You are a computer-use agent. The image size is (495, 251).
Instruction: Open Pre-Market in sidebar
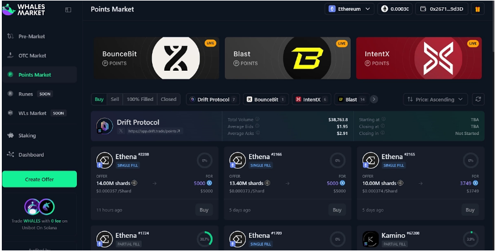39,36
